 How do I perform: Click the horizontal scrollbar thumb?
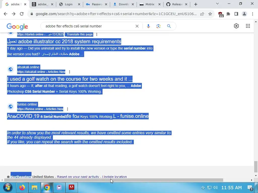click(x=114, y=180)
